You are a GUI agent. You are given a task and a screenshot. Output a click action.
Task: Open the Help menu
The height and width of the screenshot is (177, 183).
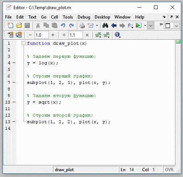point(140,17)
